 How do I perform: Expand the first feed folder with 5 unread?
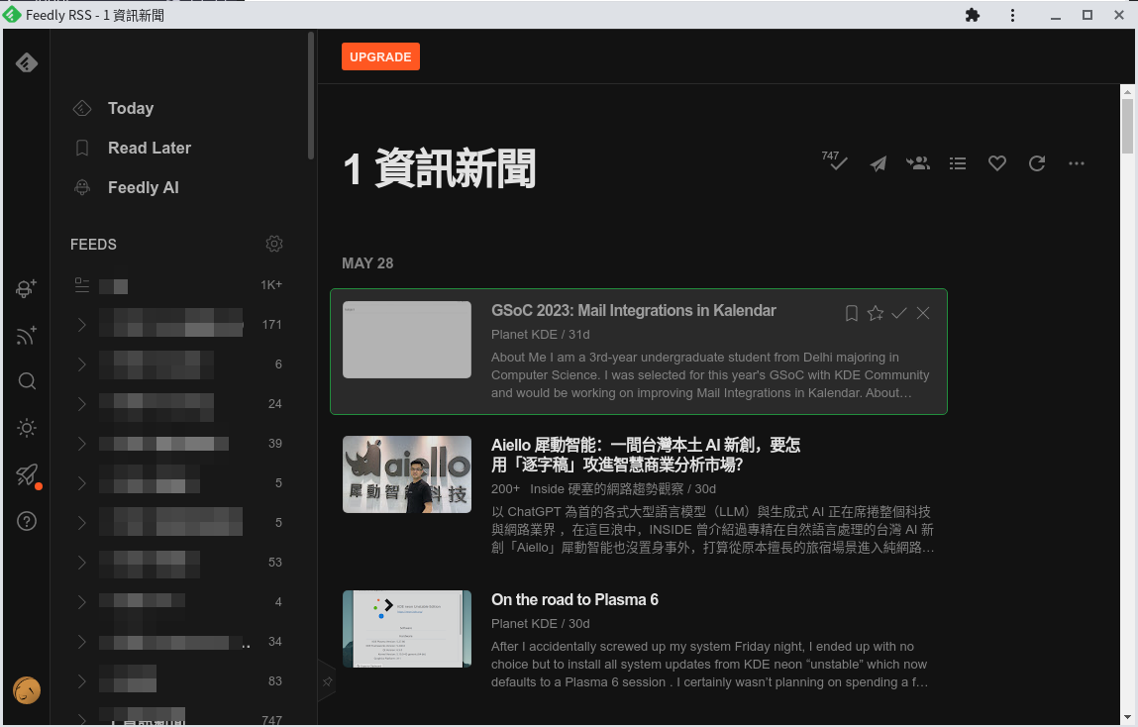(81, 483)
